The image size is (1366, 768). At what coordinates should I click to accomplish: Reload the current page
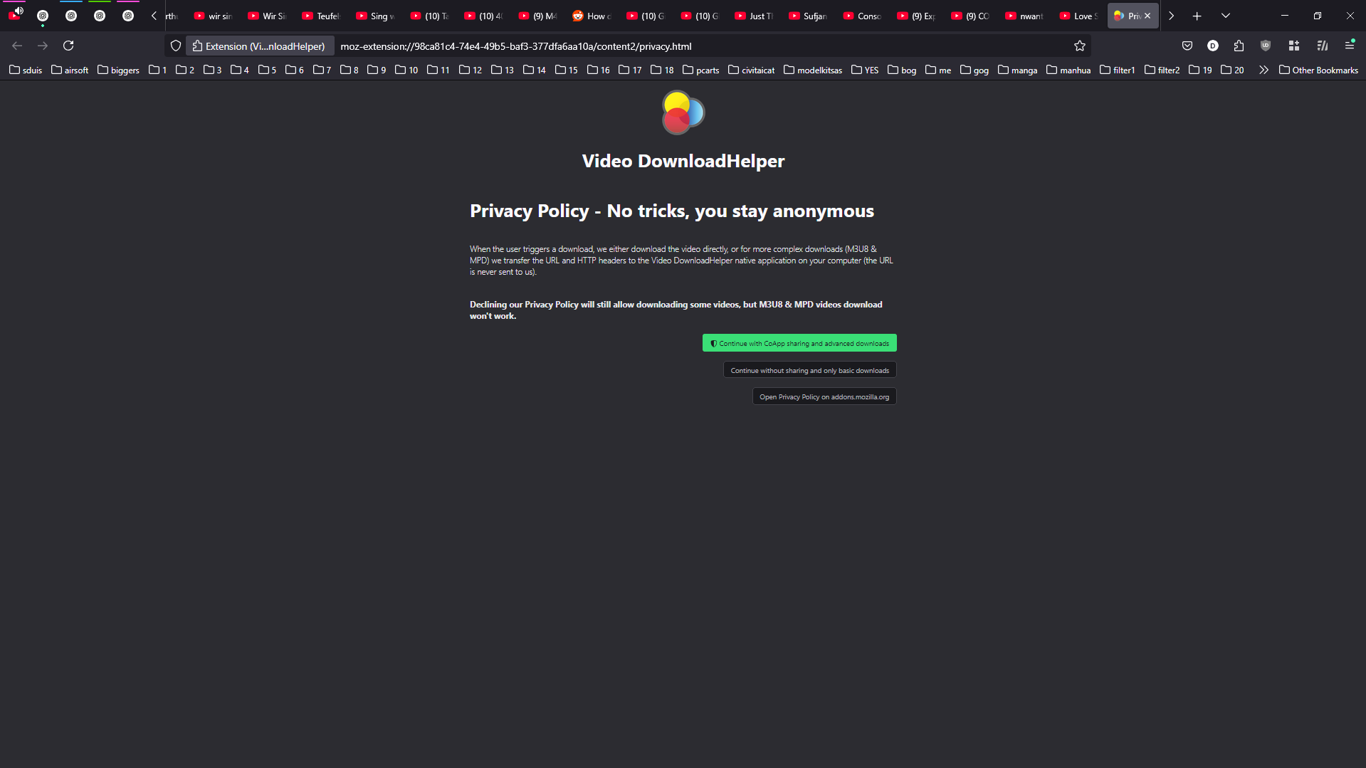pos(68,46)
